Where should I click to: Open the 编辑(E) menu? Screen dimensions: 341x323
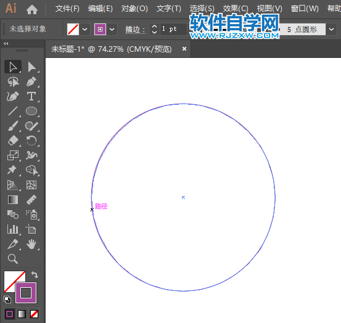point(101,9)
